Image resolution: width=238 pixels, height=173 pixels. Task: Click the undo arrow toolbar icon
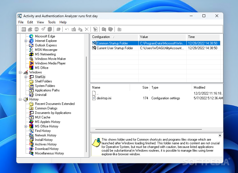pos(67,29)
